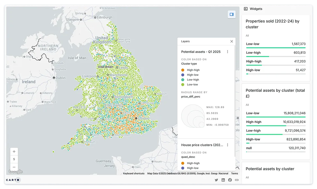Select Low-high category in Properties sold widget

point(276,53)
